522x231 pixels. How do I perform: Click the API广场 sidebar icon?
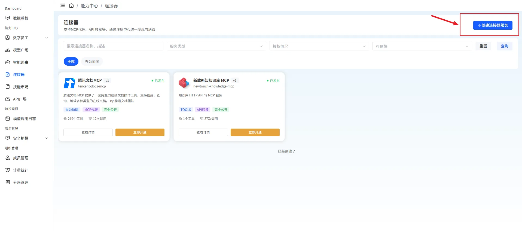(8, 99)
